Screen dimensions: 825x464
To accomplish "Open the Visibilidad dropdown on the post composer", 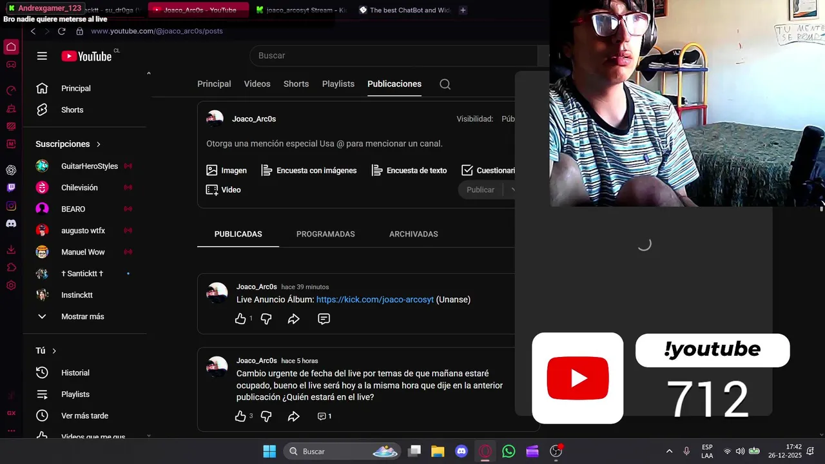I will click(509, 119).
